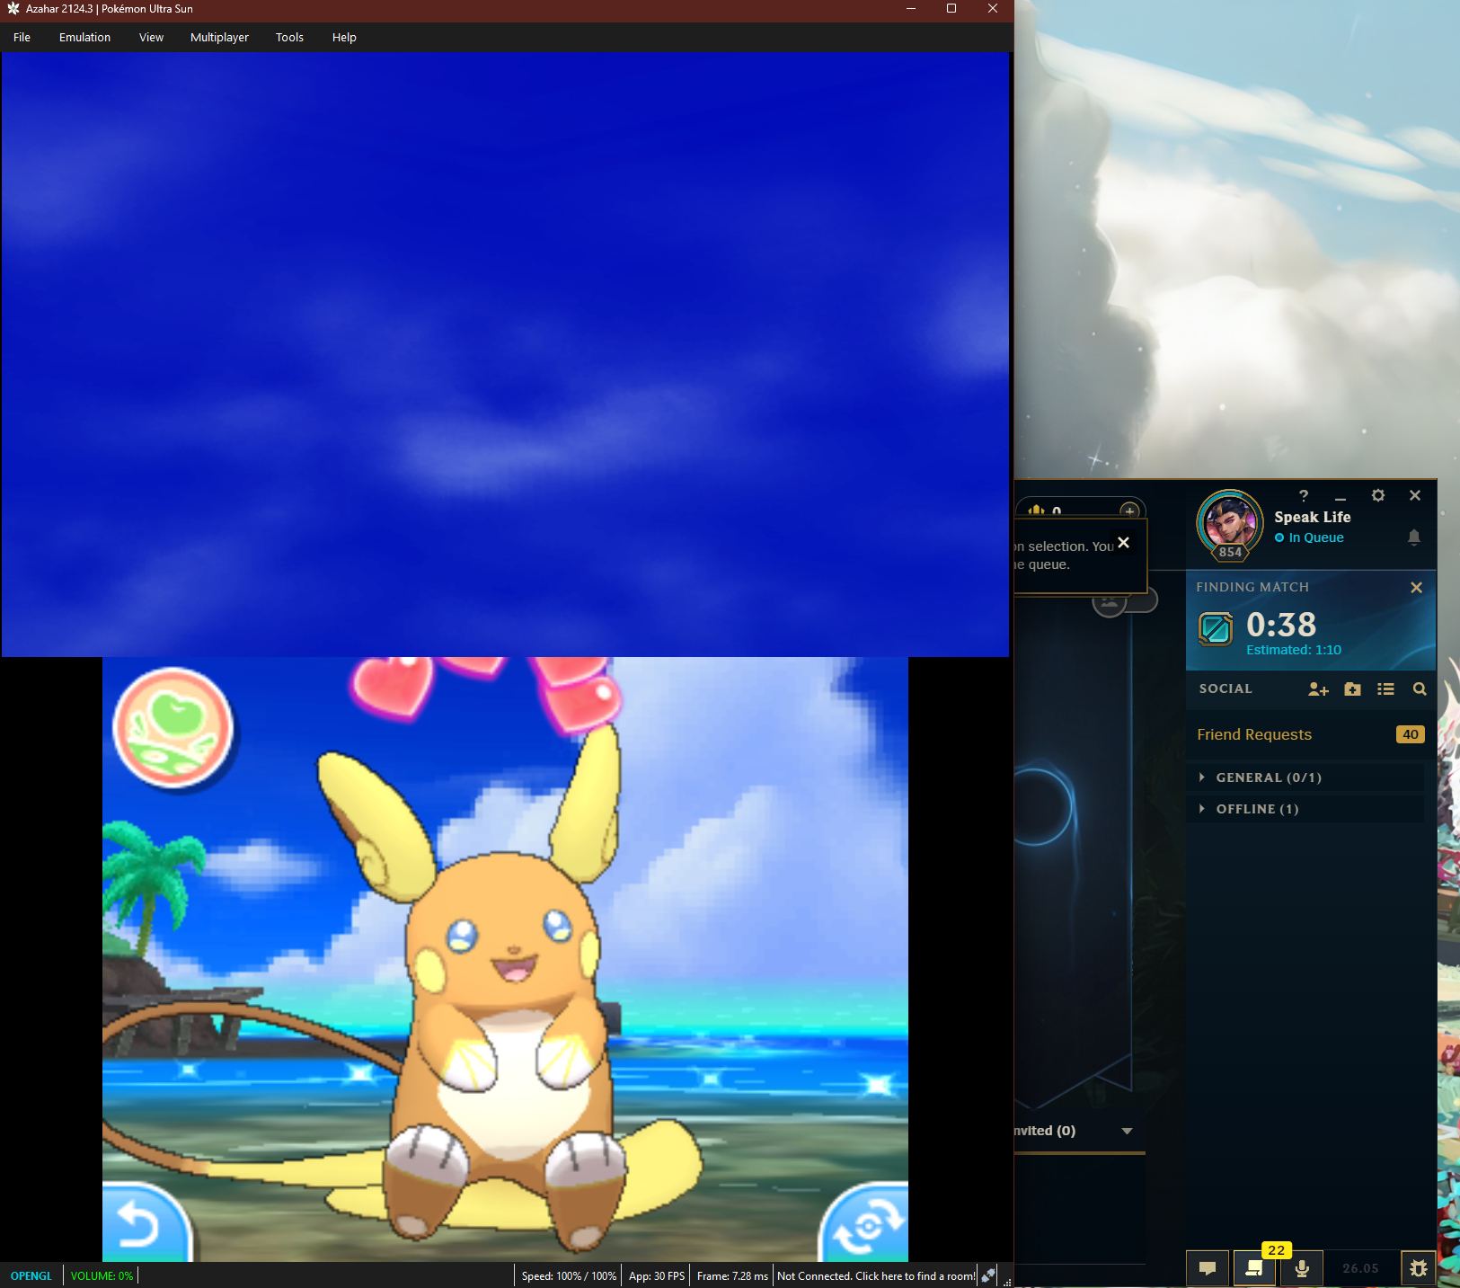Open the friends list sort options icon
Screen dimensions: 1460x1288
(1385, 689)
